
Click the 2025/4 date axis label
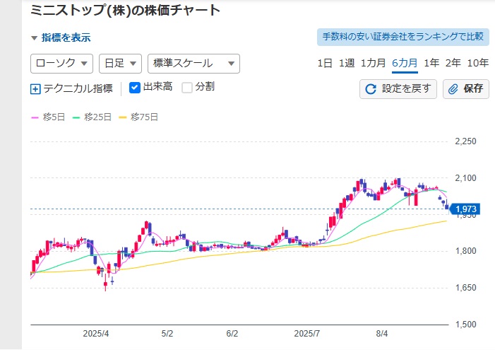pyautogui.click(x=96, y=334)
